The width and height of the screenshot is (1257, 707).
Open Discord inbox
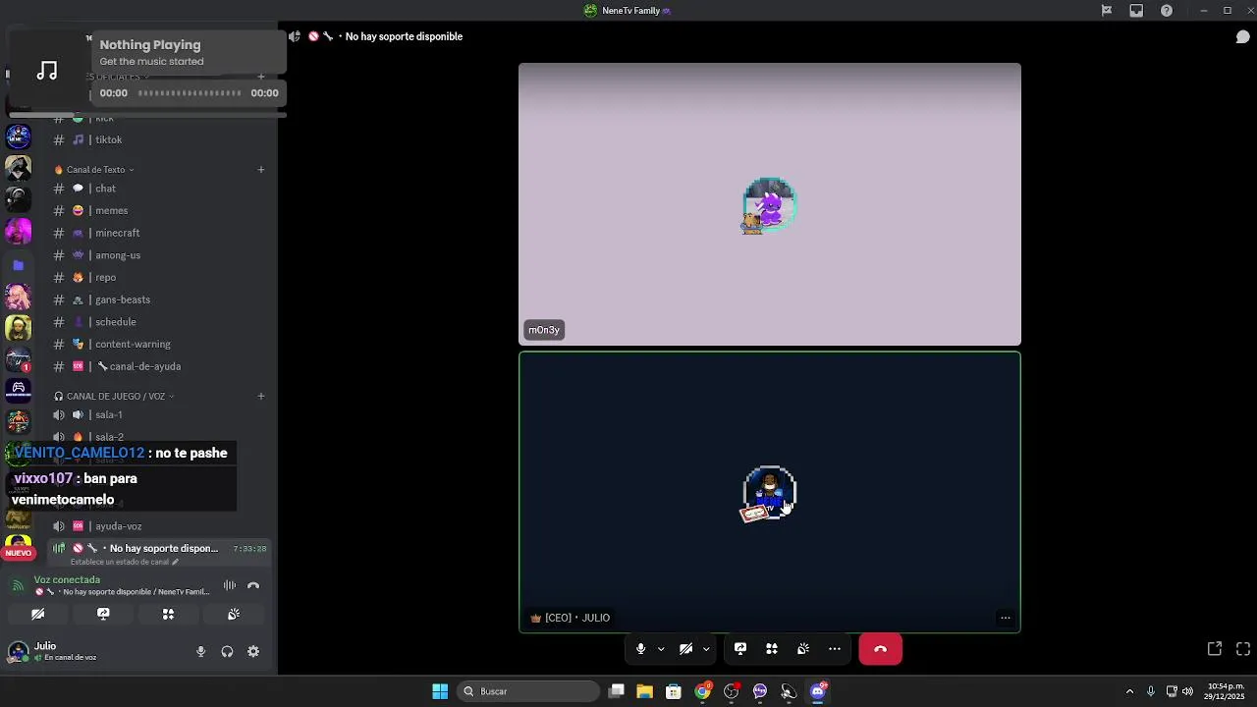click(x=1136, y=11)
